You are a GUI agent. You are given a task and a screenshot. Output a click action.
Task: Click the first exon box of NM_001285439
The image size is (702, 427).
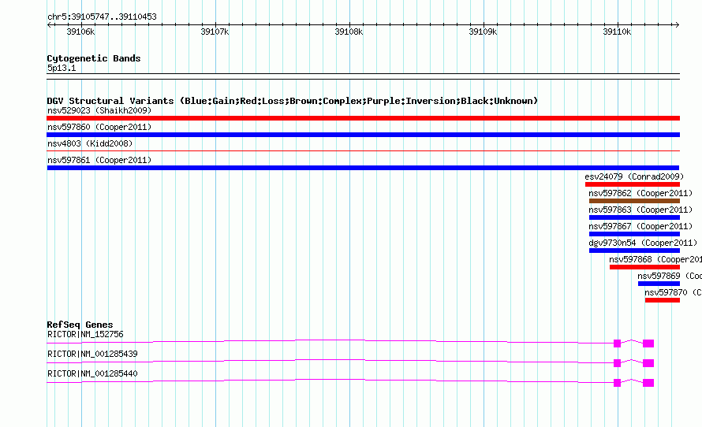pyautogui.click(x=617, y=363)
